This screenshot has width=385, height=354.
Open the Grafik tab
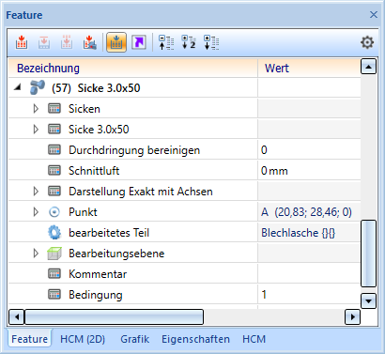point(135,339)
